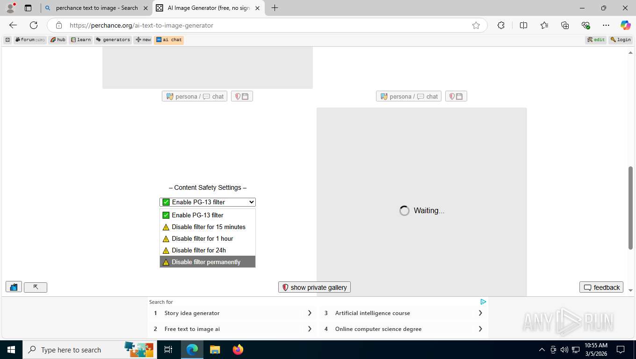Image resolution: width=636 pixels, height=359 pixels.
Task: Click page scrollbar down arrow
Action: click(630, 290)
